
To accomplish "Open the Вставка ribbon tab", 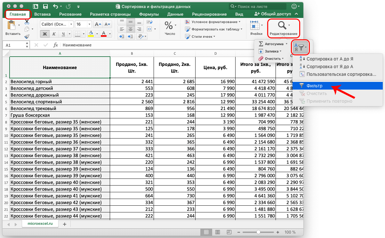I will tap(43, 14).
